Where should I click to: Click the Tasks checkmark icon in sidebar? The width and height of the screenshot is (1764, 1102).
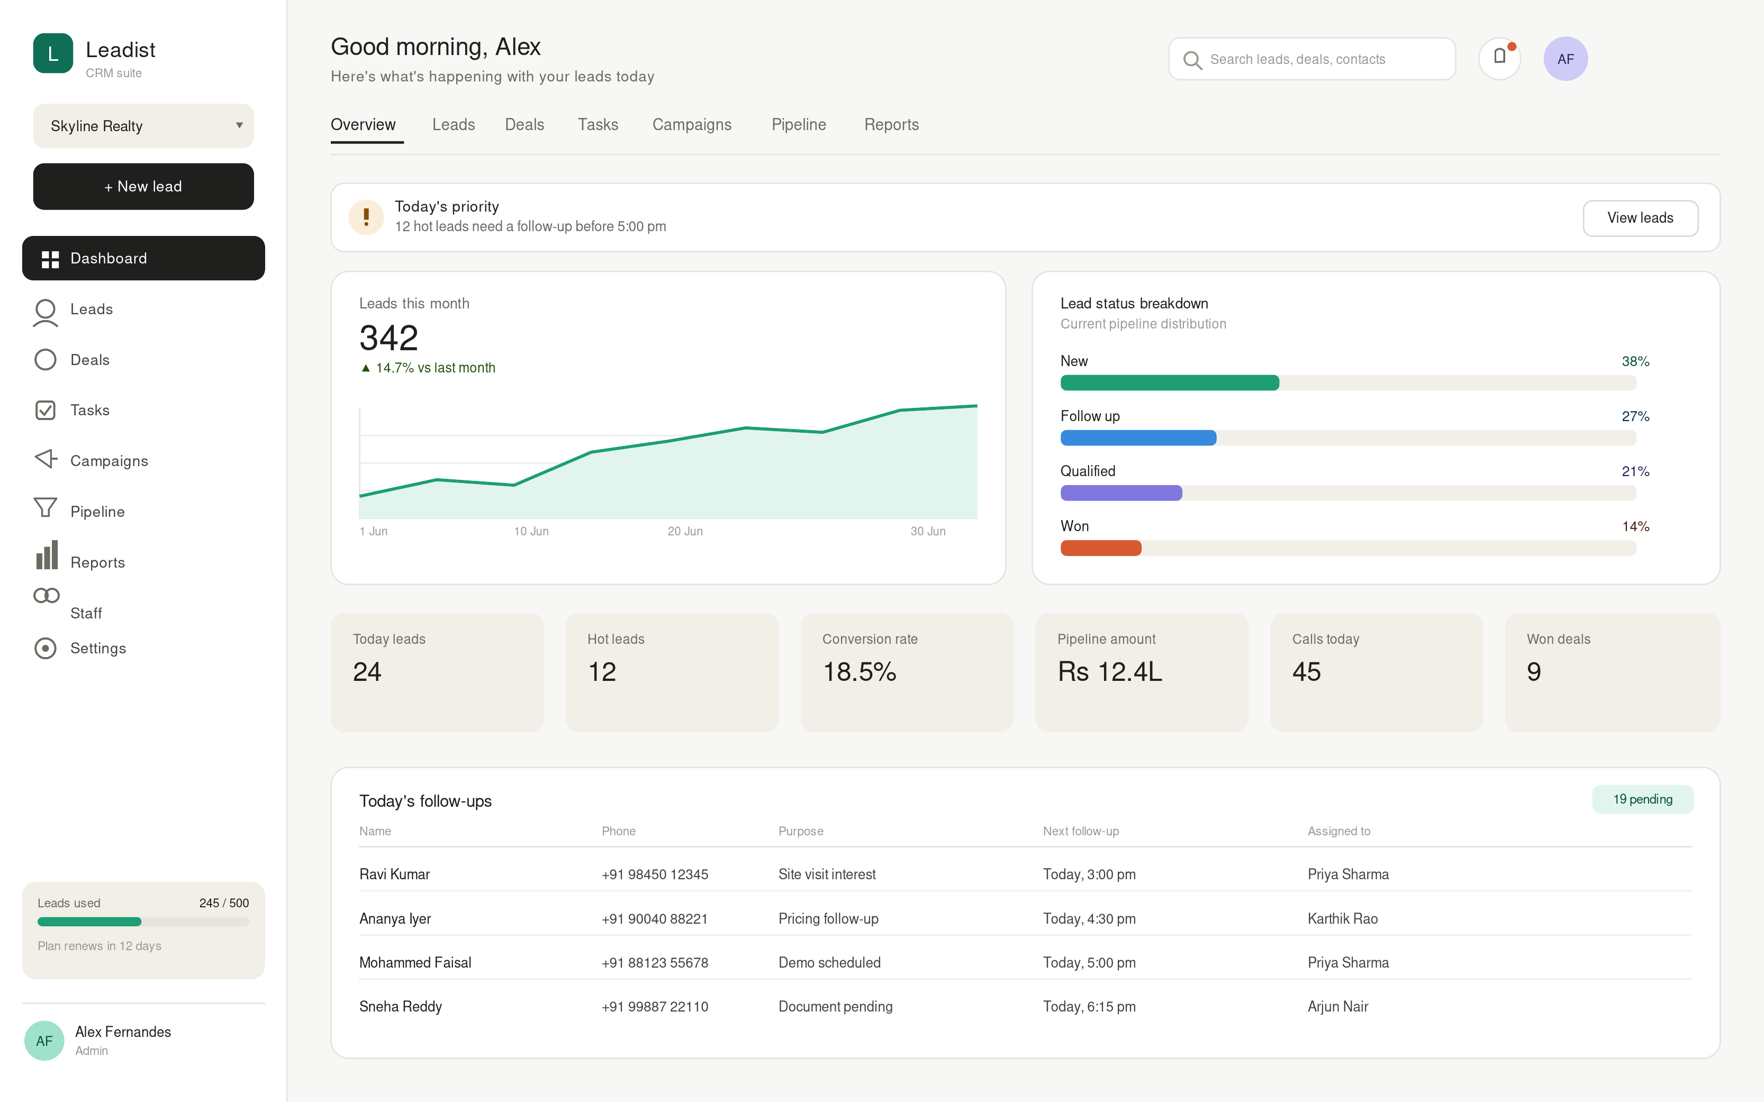45,409
